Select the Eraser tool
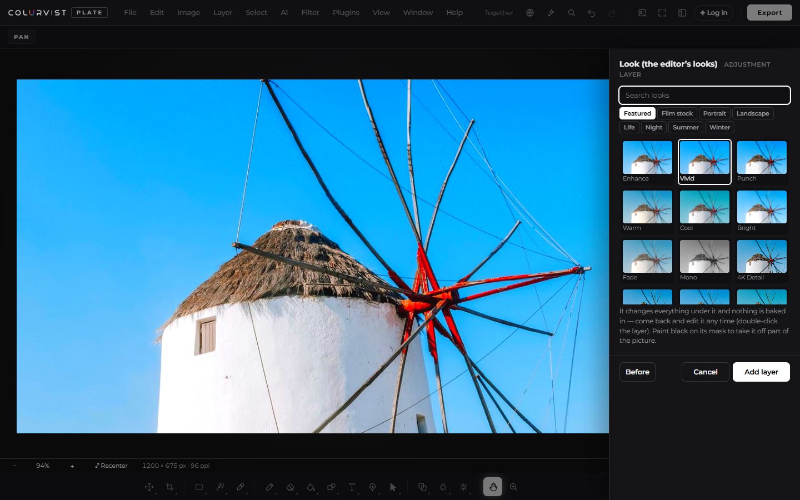Image resolution: width=800 pixels, height=500 pixels. (290, 487)
